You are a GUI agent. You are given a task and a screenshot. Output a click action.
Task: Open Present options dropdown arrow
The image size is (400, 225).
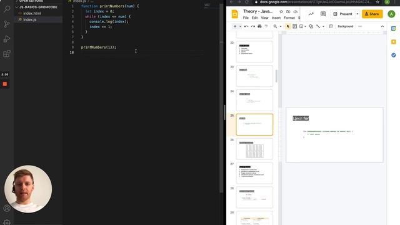tap(357, 14)
